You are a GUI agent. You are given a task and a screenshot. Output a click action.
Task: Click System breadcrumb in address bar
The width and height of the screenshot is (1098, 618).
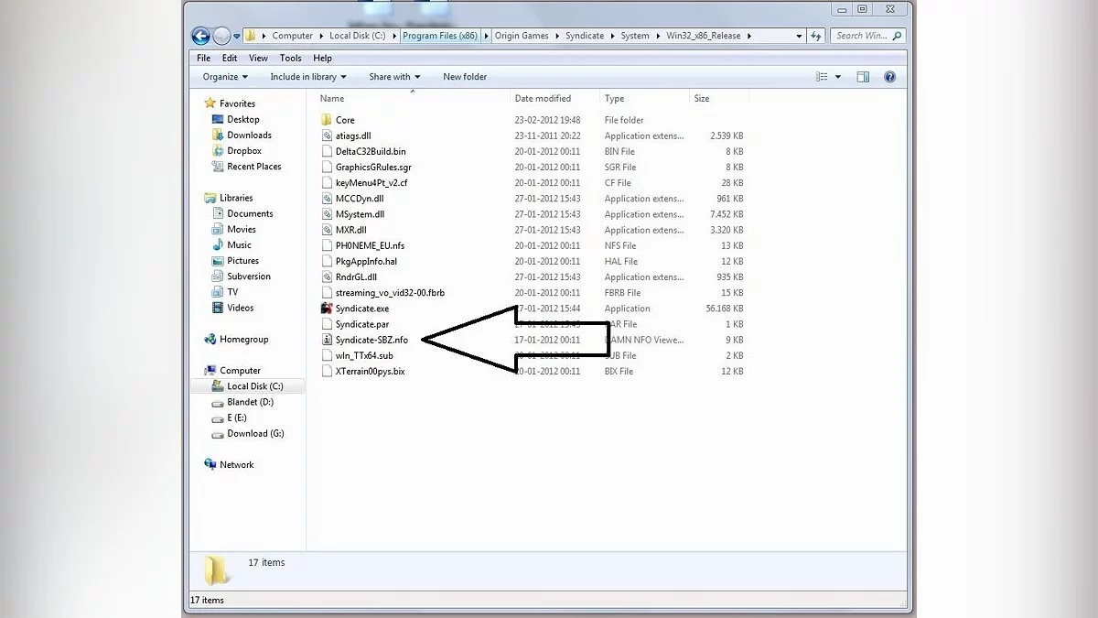pos(635,36)
